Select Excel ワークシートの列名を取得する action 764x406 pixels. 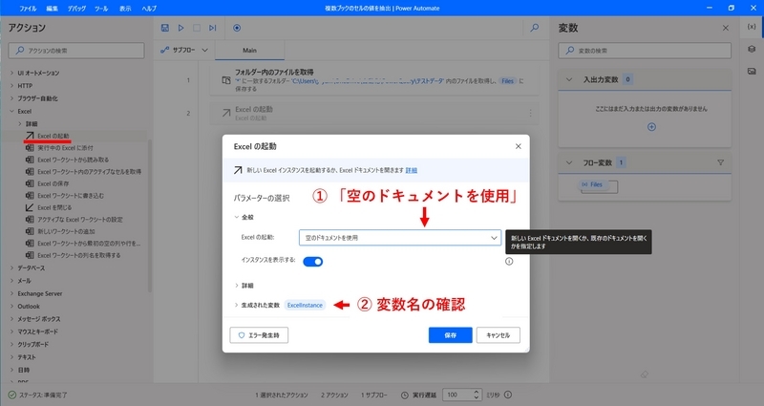[78, 255]
